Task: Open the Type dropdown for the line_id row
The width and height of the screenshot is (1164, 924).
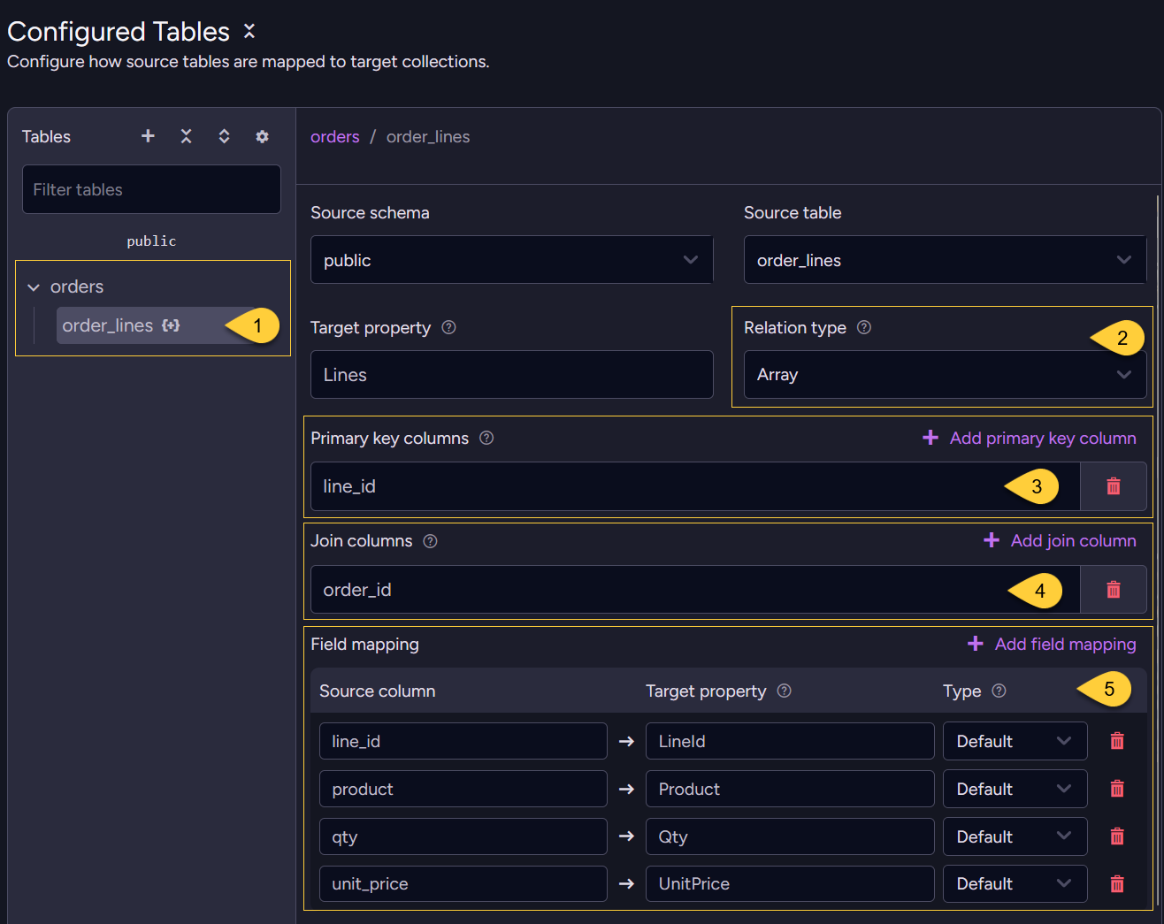Action: tap(1015, 741)
